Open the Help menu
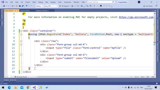The image size is (160, 90). click(x=83, y=2)
